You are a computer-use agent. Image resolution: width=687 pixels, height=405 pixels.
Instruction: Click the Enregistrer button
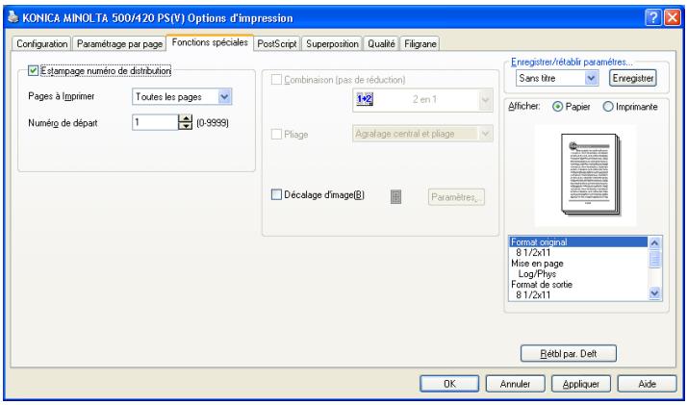point(633,78)
